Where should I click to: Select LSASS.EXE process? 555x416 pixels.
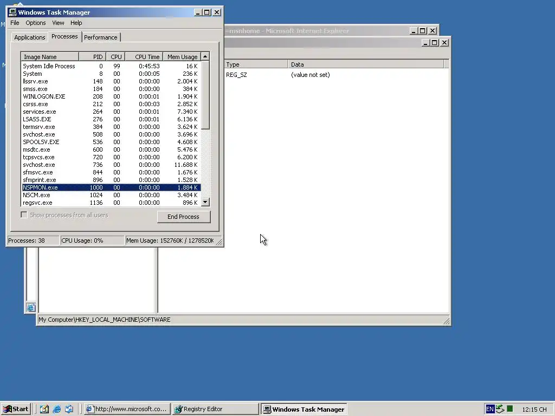click(x=111, y=119)
